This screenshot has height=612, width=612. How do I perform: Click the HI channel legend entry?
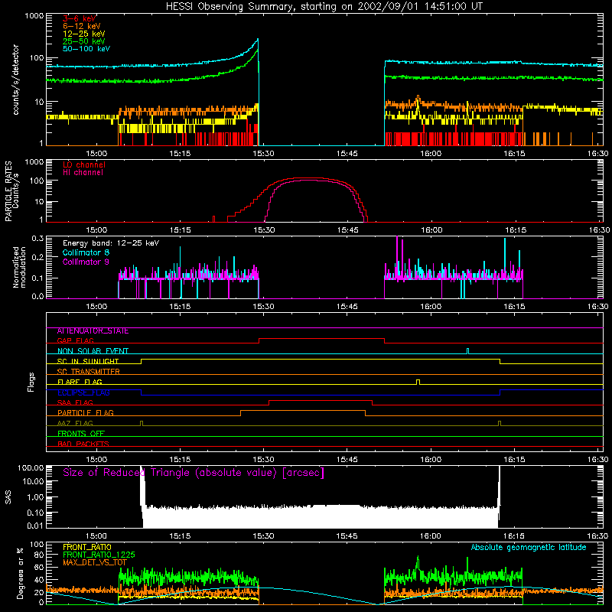(x=83, y=173)
